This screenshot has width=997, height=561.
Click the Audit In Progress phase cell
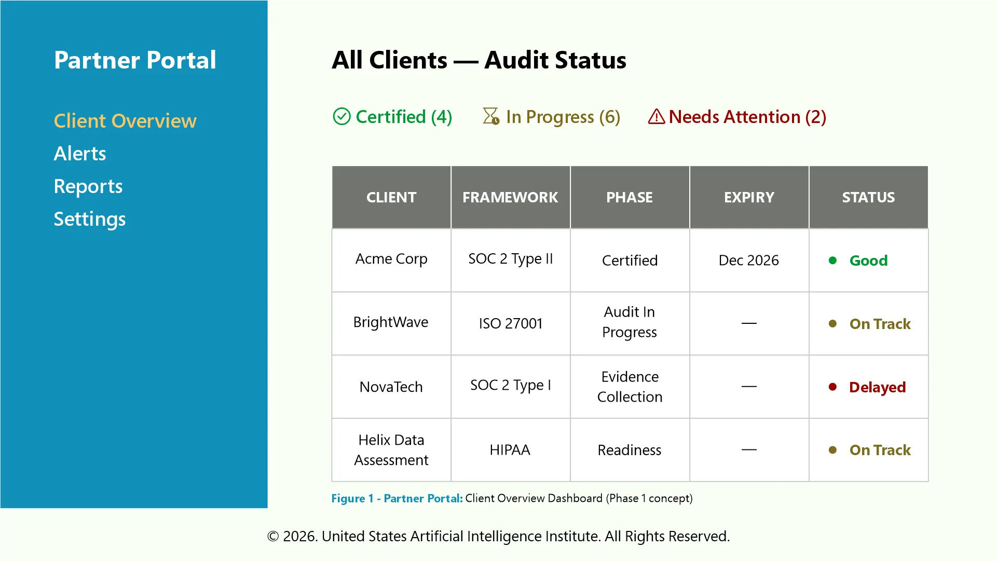[x=630, y=323]
